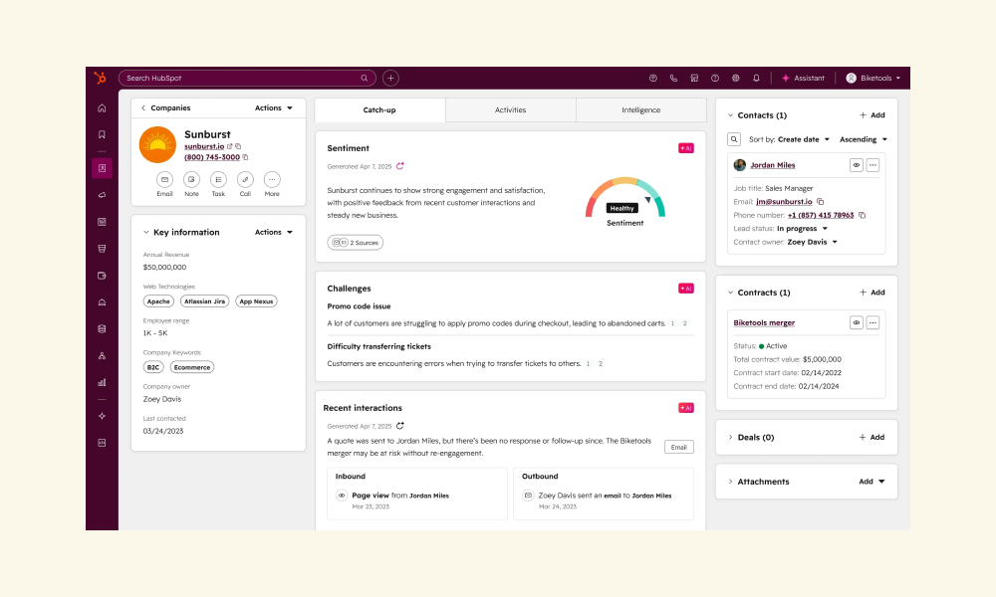Change Sort by Create date dropdown

pos(804,139)
